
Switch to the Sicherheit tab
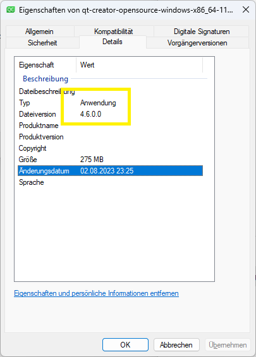pos(42,43)
